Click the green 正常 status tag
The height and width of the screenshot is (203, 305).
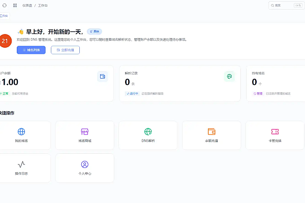(4, 93)
